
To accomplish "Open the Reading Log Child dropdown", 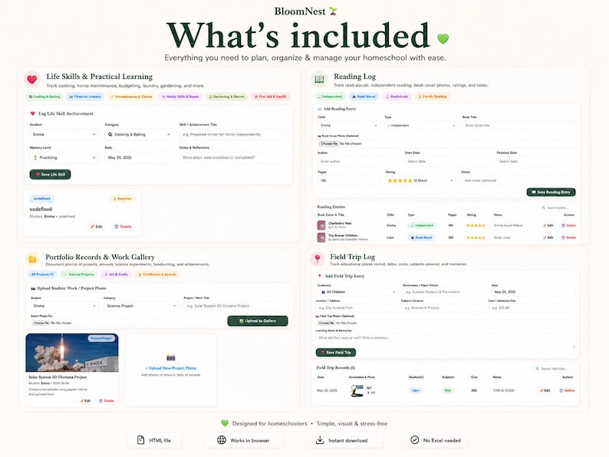I will tap(348, 126).
